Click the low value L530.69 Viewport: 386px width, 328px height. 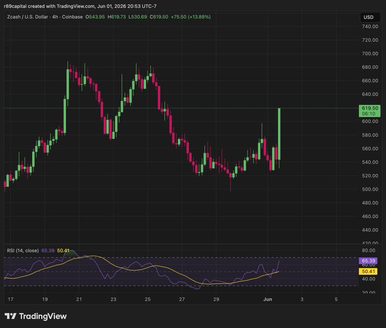point(138,17)
